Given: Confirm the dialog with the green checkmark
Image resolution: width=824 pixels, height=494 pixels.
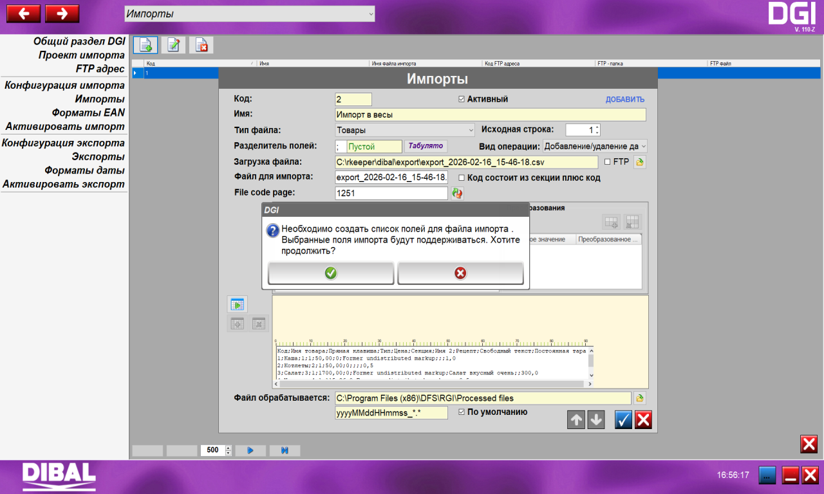Looking at the screenshot, I should click(330, 273).
